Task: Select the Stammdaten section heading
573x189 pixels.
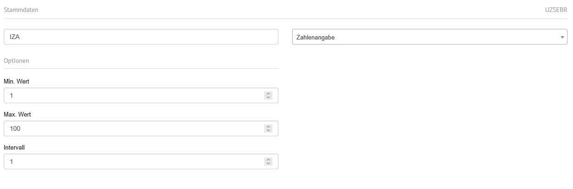Action: coord(21,10)
